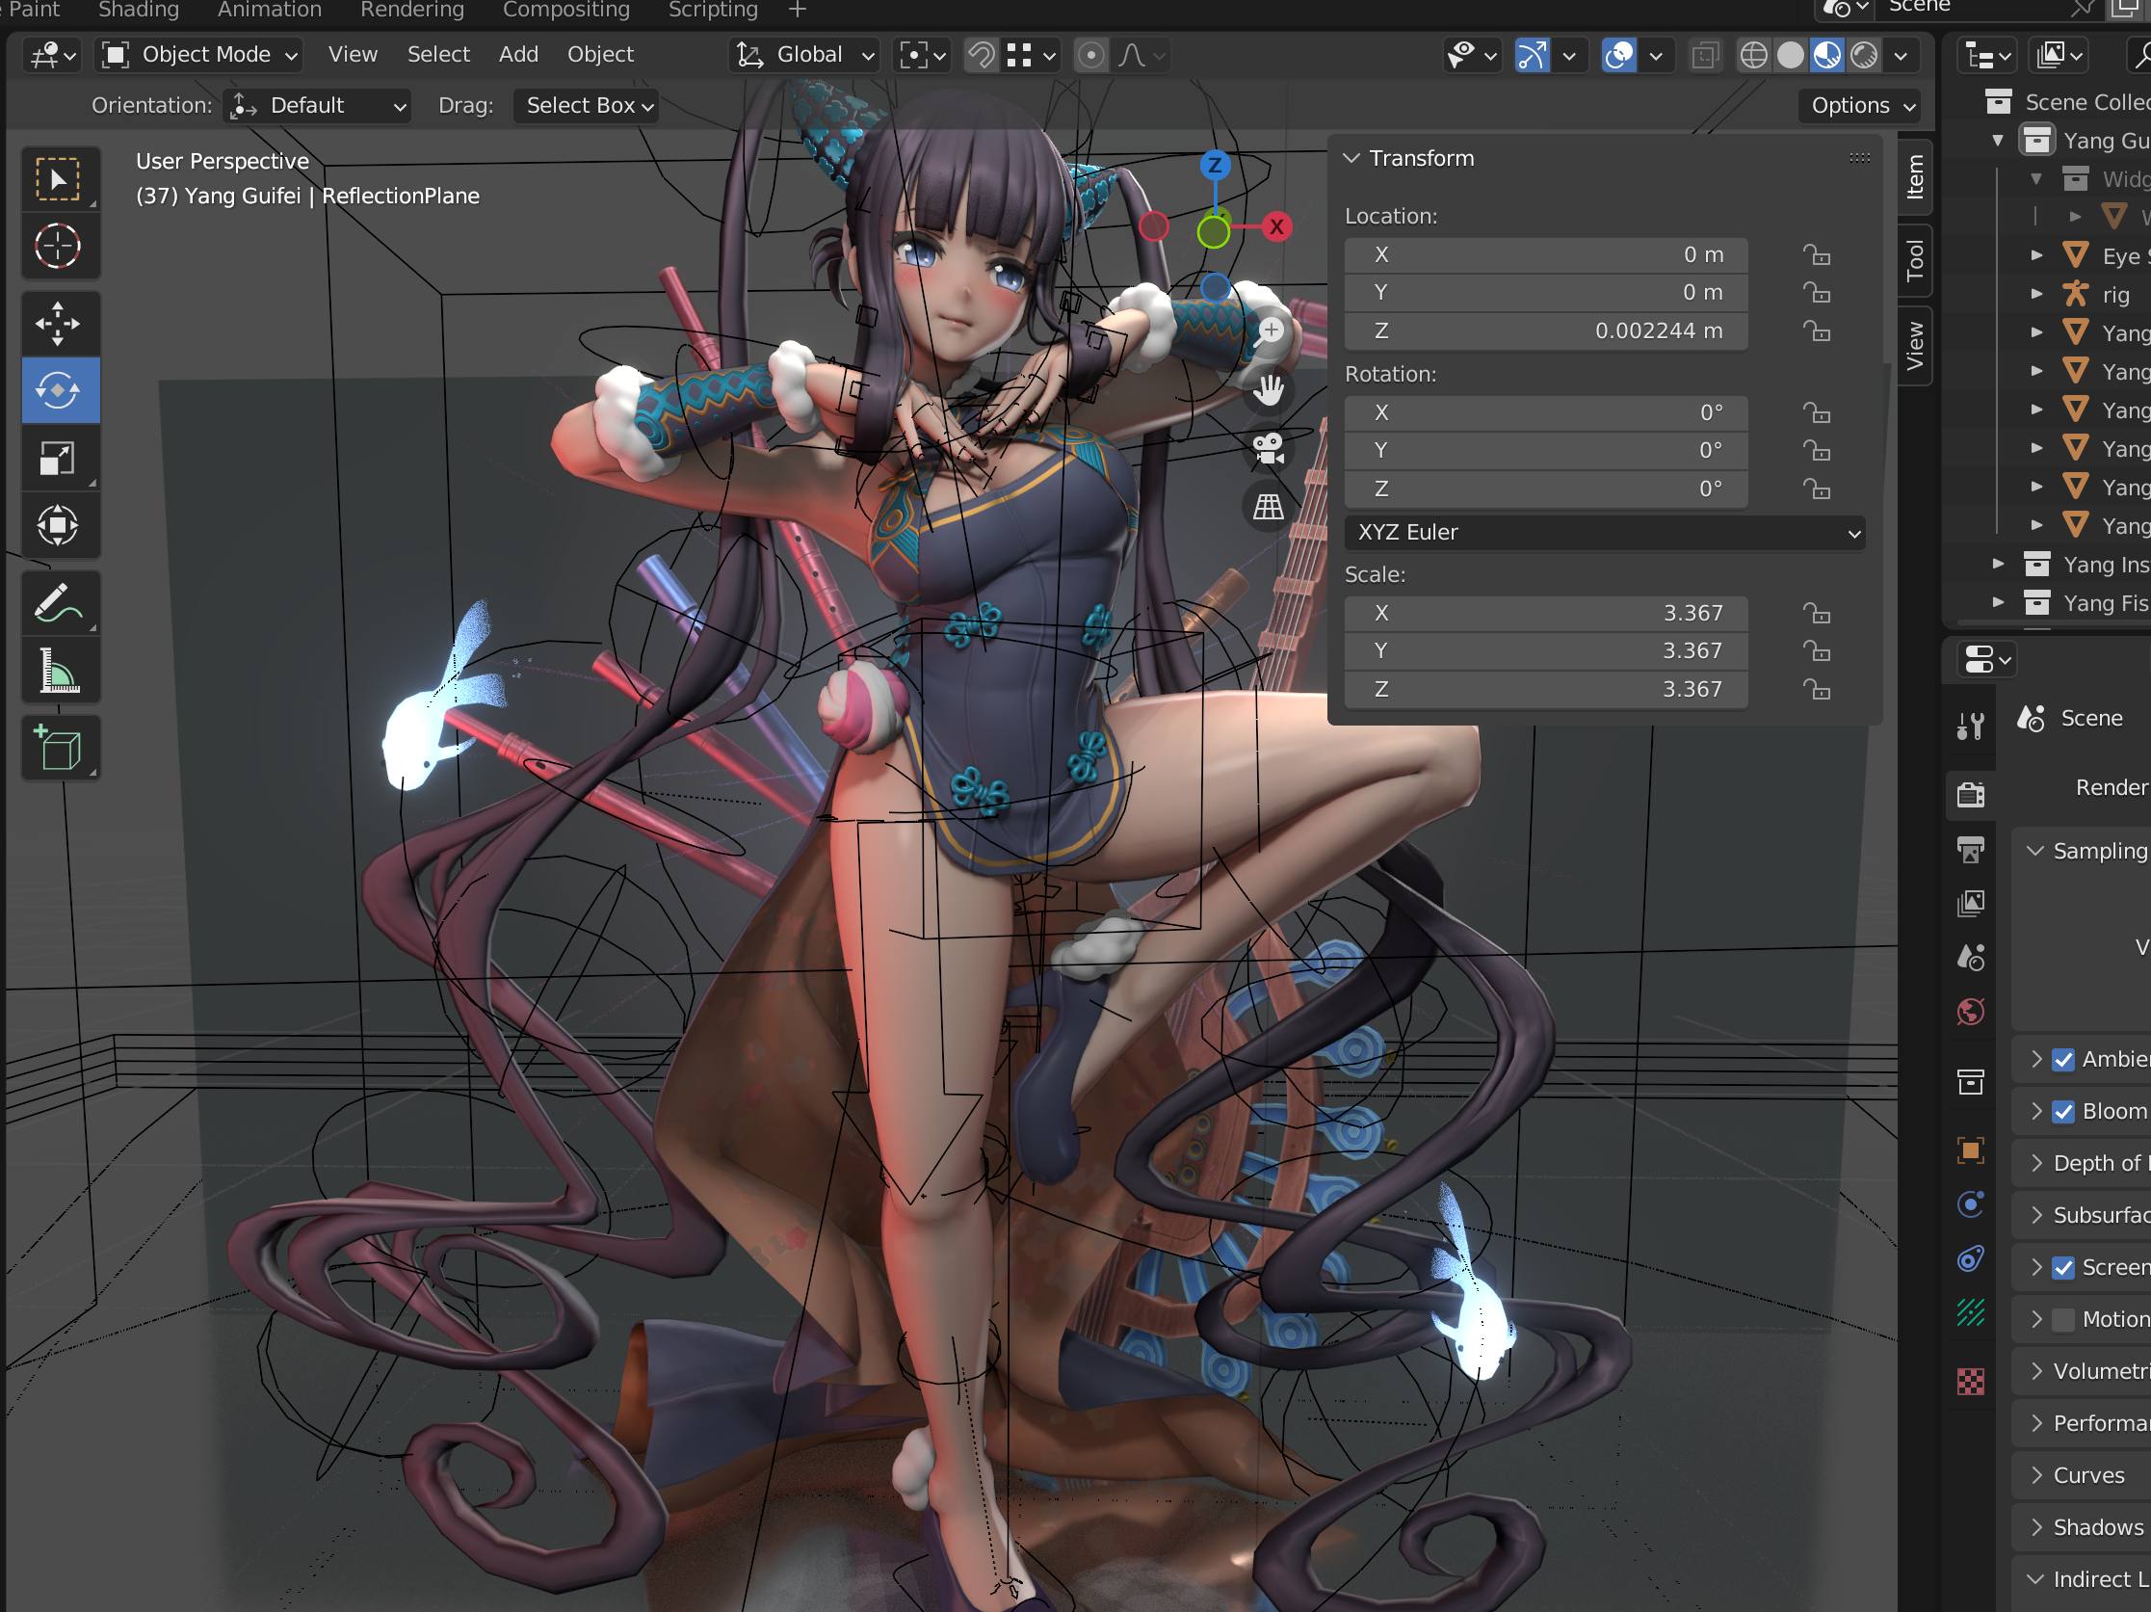Toggle snapping magnet button

click(x=982, y=56)
